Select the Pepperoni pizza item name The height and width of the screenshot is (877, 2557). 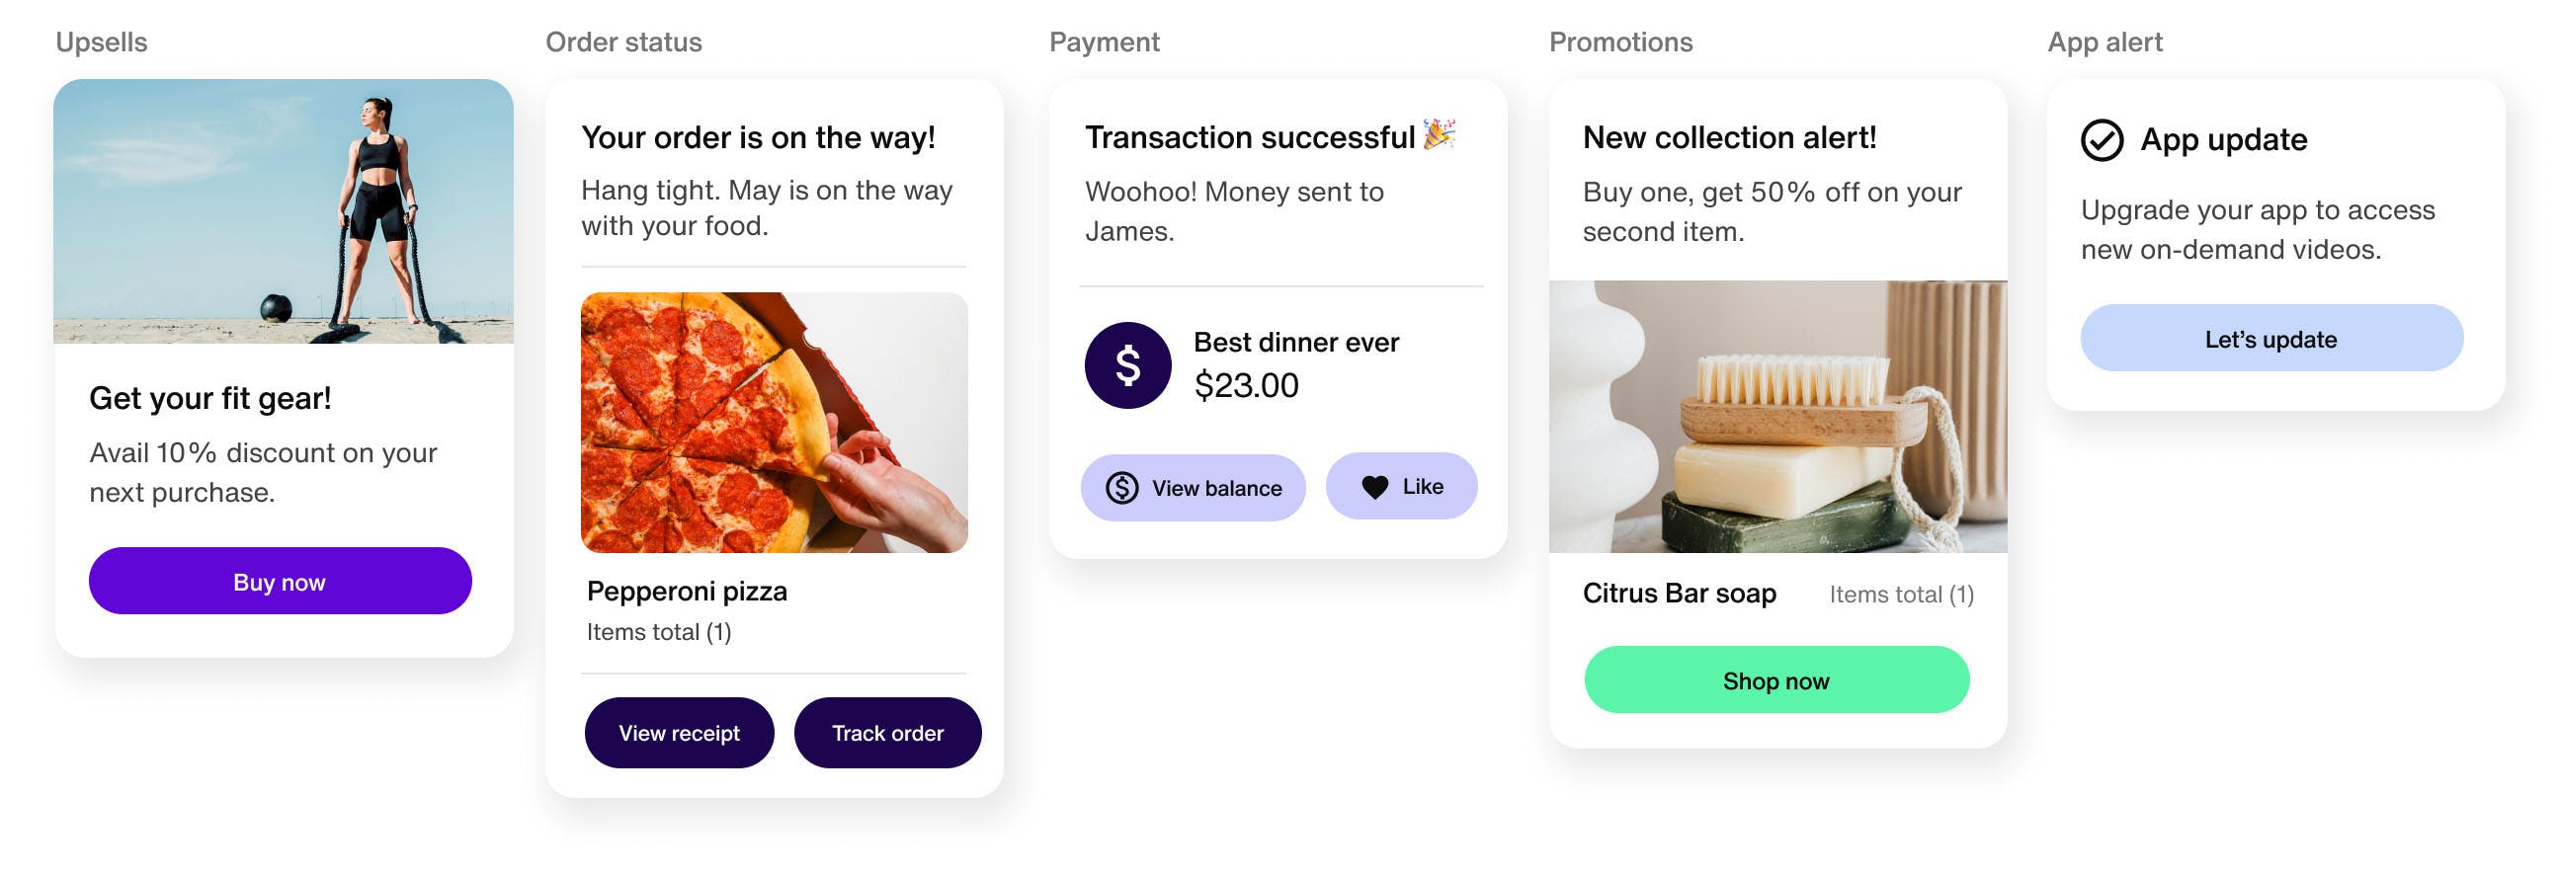(x=687, y=592)
